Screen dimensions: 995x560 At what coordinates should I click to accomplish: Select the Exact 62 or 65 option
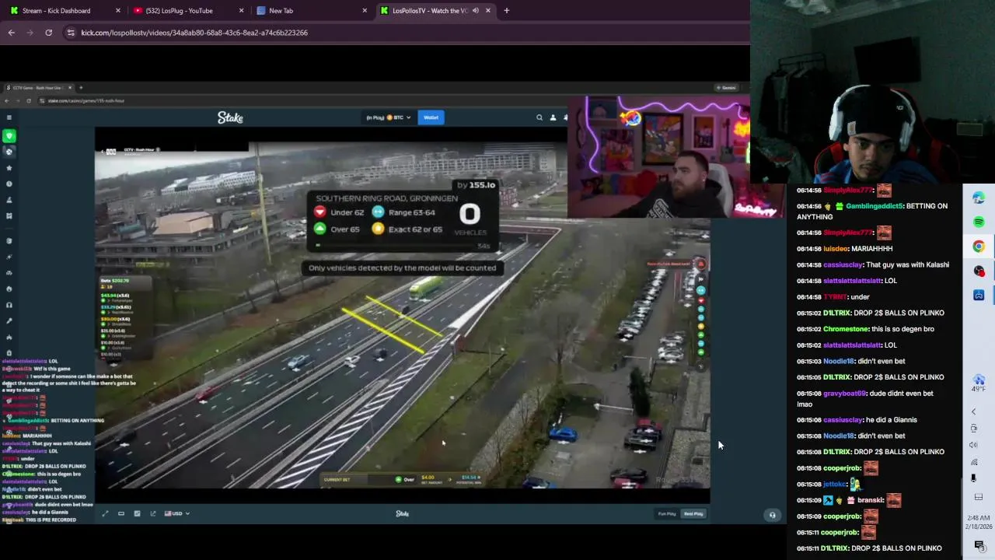(x=407, y=229)
